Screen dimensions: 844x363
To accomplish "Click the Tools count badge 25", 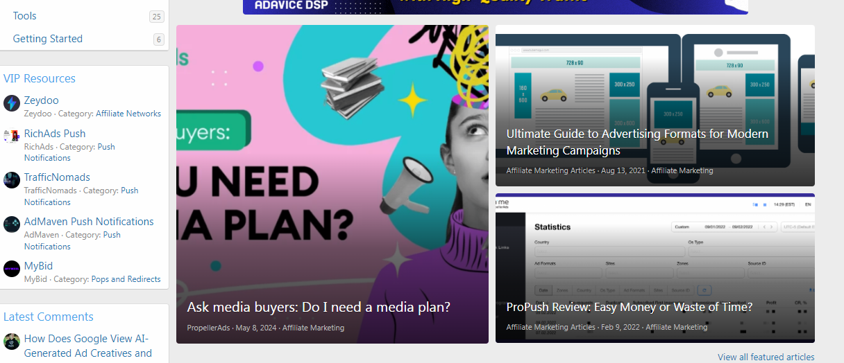I will pyautogui.click(x=157, y=17).
